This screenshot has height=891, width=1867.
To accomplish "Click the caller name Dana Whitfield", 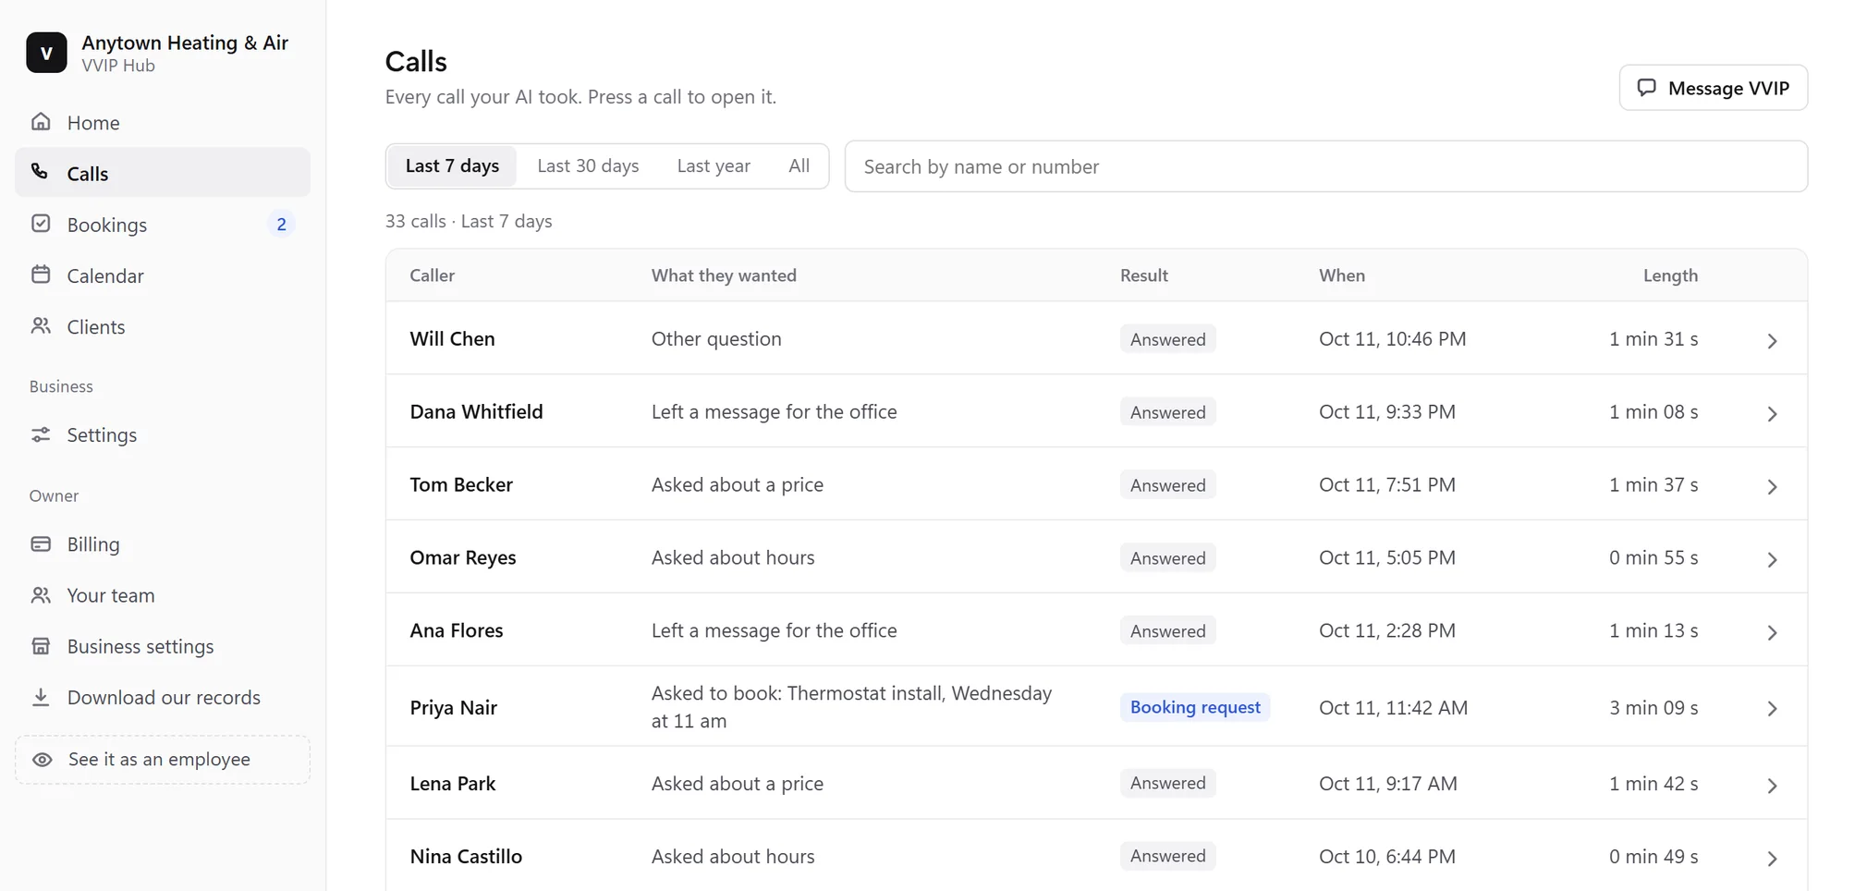I will pyautogui.click(x=476, y=412).
